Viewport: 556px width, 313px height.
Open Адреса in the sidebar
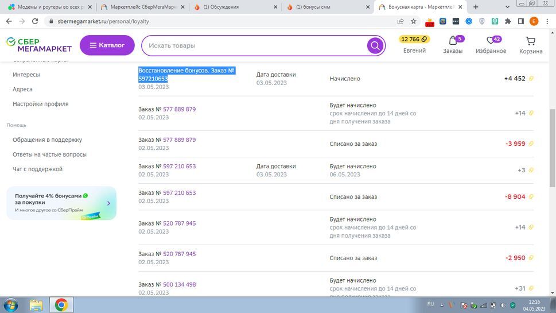pos(23,89)
